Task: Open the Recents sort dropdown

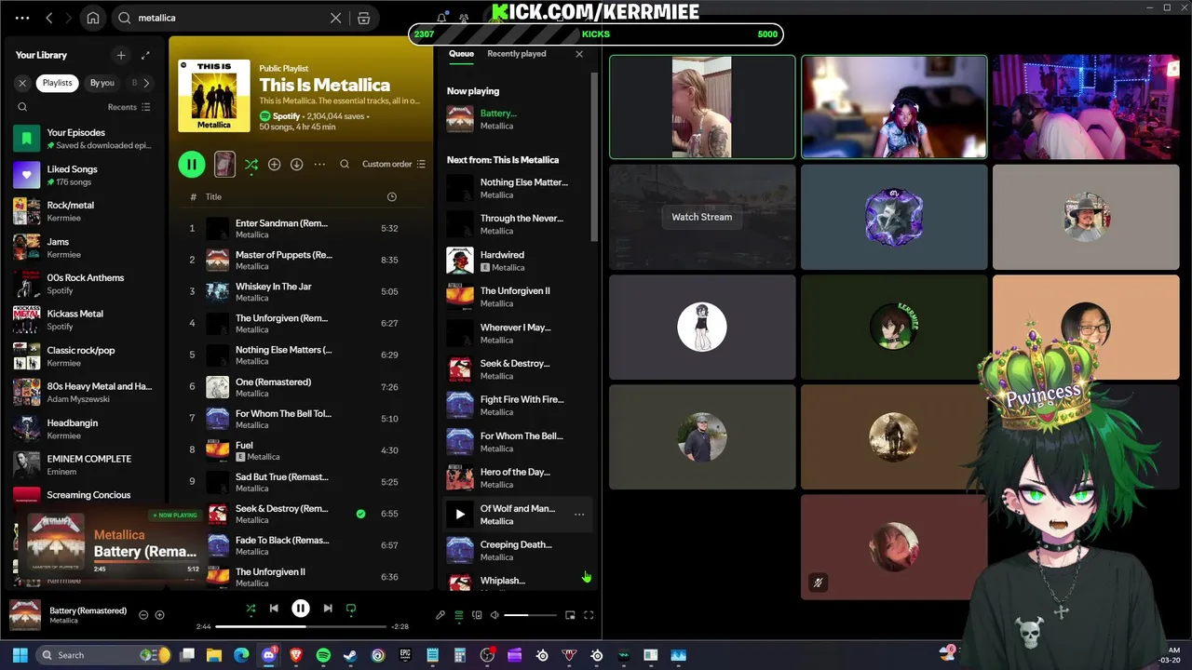Action: click(129, 107)
